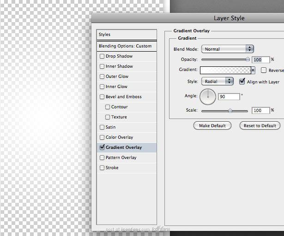The height and width of the screenshot is (236, 284).
Task: Open the gradient picker arrow
Action: pos(253,70)
